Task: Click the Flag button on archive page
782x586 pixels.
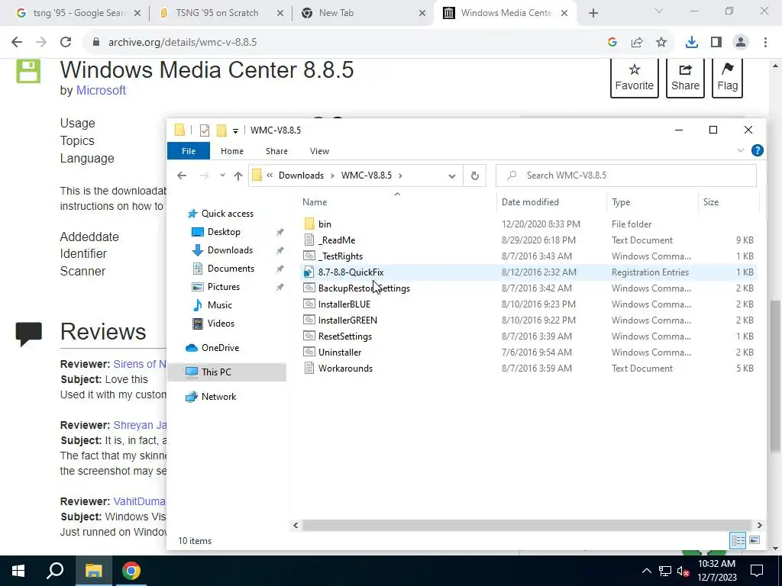Action: [x=727, y=78]
